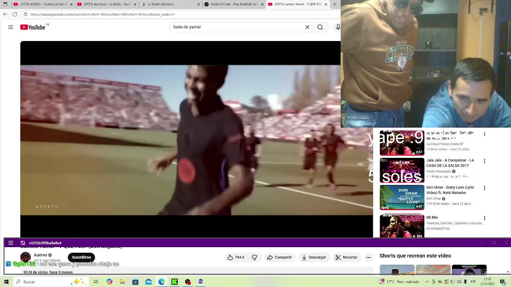Open the browser tab actions icon at far left
511x287 pixels.
coord(5,4)
